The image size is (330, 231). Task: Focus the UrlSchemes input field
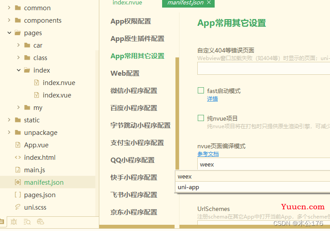point(264,223)
